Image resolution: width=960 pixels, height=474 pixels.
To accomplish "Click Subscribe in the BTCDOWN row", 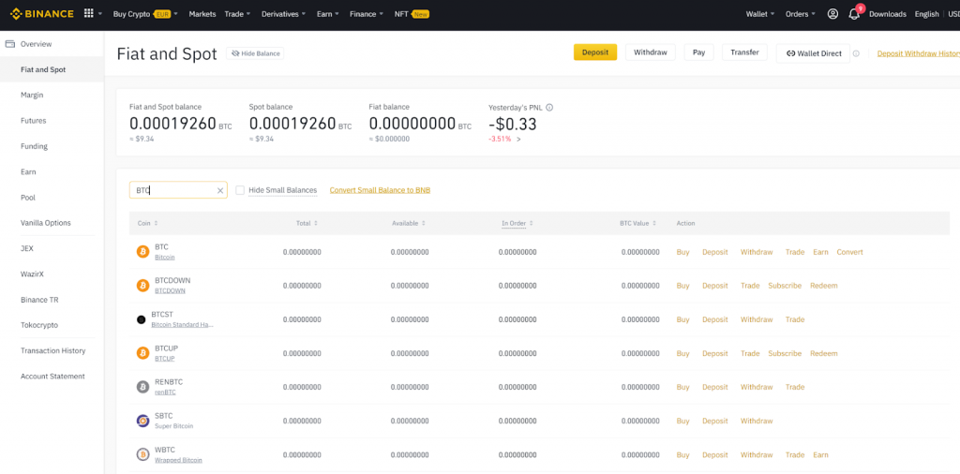I will 785,286.
